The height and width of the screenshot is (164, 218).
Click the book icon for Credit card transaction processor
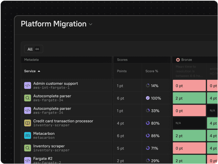(x=28, y=123)
